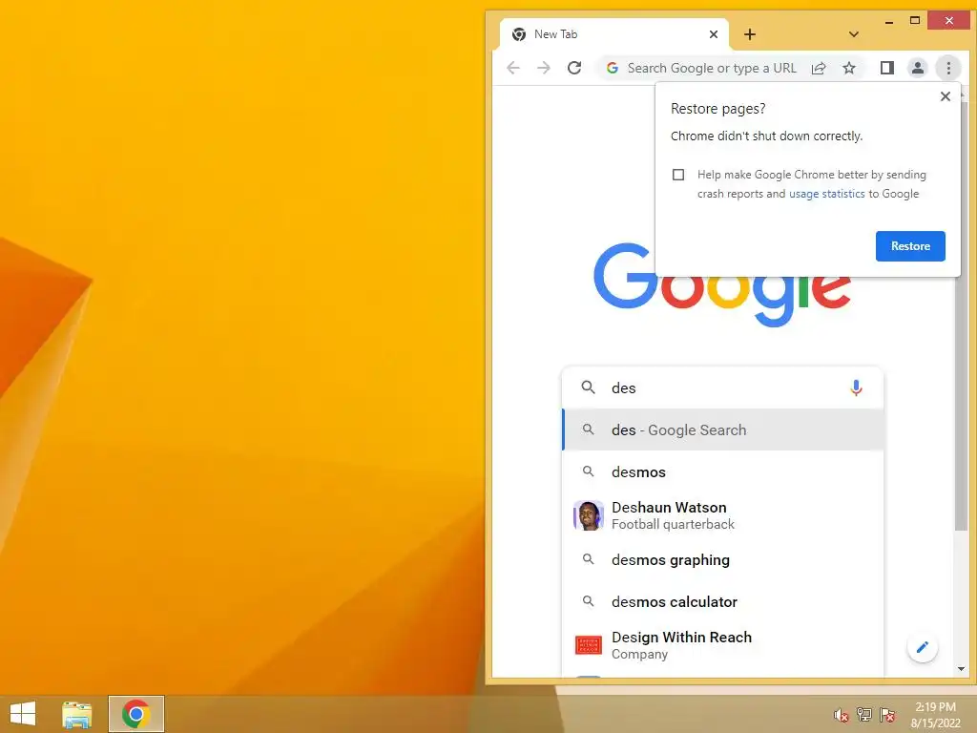Bookmark this tab with the star icon

click(x=848, y=68)
